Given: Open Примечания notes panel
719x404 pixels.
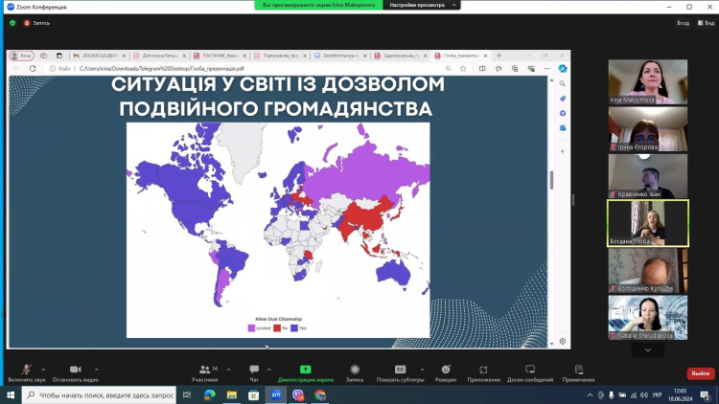Looking at the screenshot, I should click(579, 370).
